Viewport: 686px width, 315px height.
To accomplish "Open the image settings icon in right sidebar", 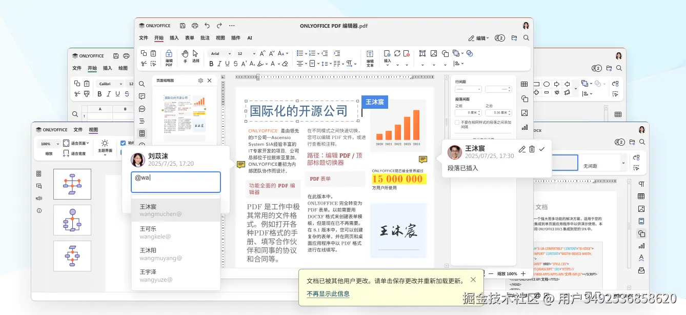I will tap(524, 113).
